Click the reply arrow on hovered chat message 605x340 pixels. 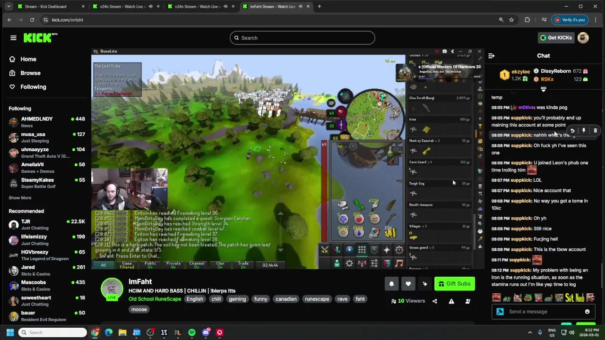(572, 131)
